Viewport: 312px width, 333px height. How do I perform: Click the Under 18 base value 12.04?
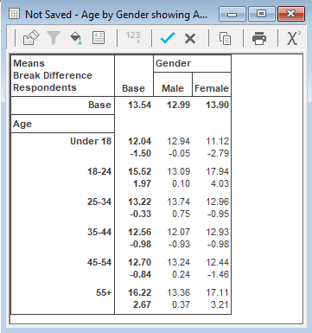[140, 141]
